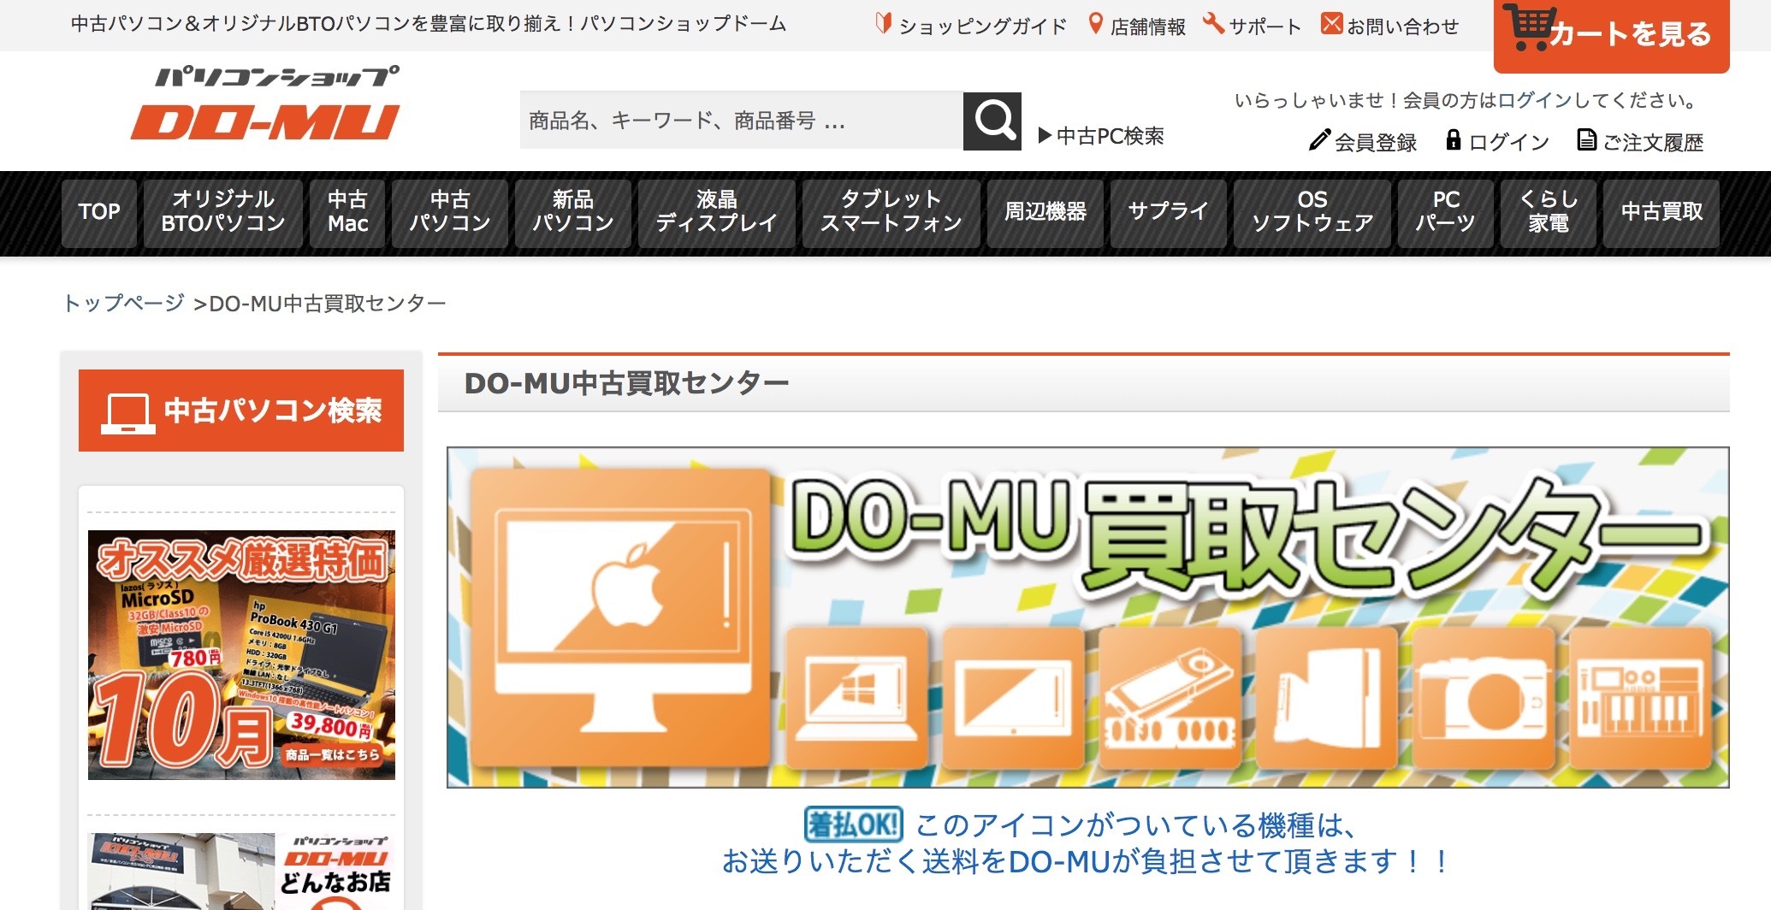This screenshot has width=1771, height=910.
Task: Click the desktop tower PC icon
Action: coord(1328,696)
